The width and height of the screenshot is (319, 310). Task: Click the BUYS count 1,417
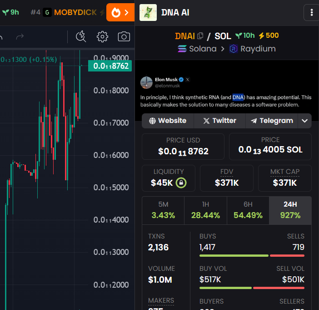(x=207, y=248)
